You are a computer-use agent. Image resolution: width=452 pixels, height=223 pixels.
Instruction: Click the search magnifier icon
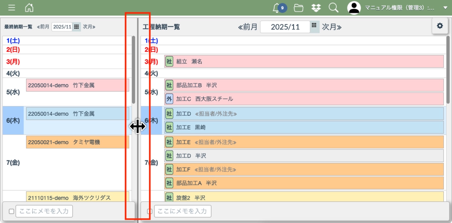coord(333,8)
